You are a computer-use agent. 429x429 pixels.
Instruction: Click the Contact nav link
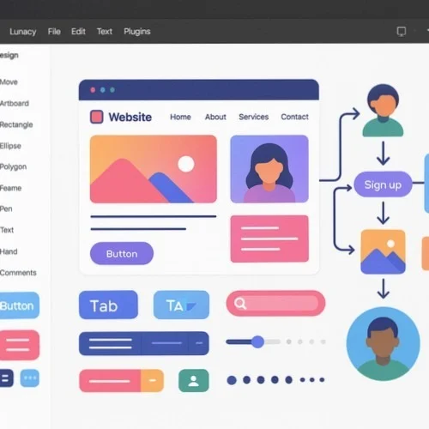click(294, 117)
